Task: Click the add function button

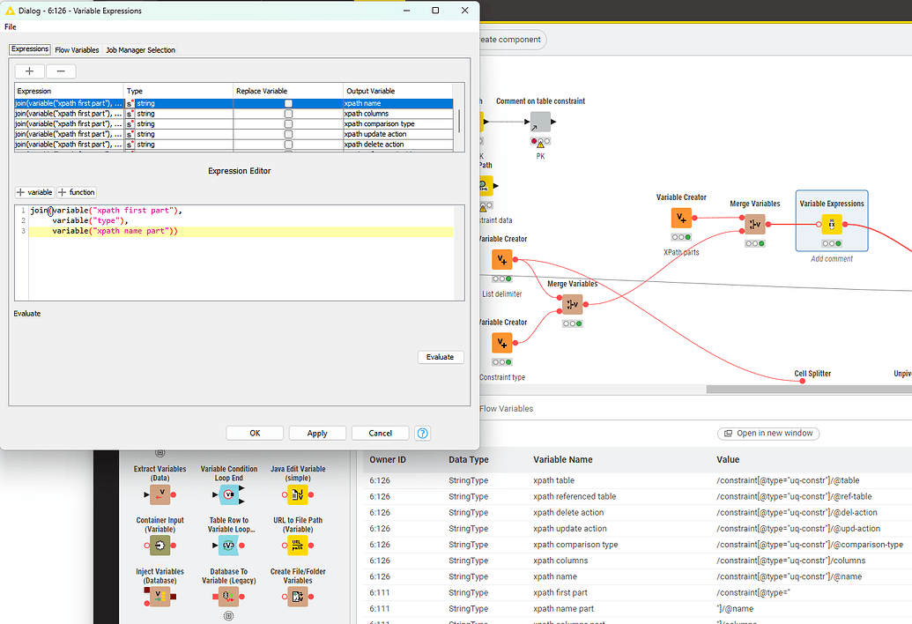Action: [76, 192]
